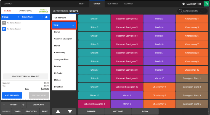Add Sauvignon Blanc 1 item
The image size is (210, 115).
pos(192,78)
